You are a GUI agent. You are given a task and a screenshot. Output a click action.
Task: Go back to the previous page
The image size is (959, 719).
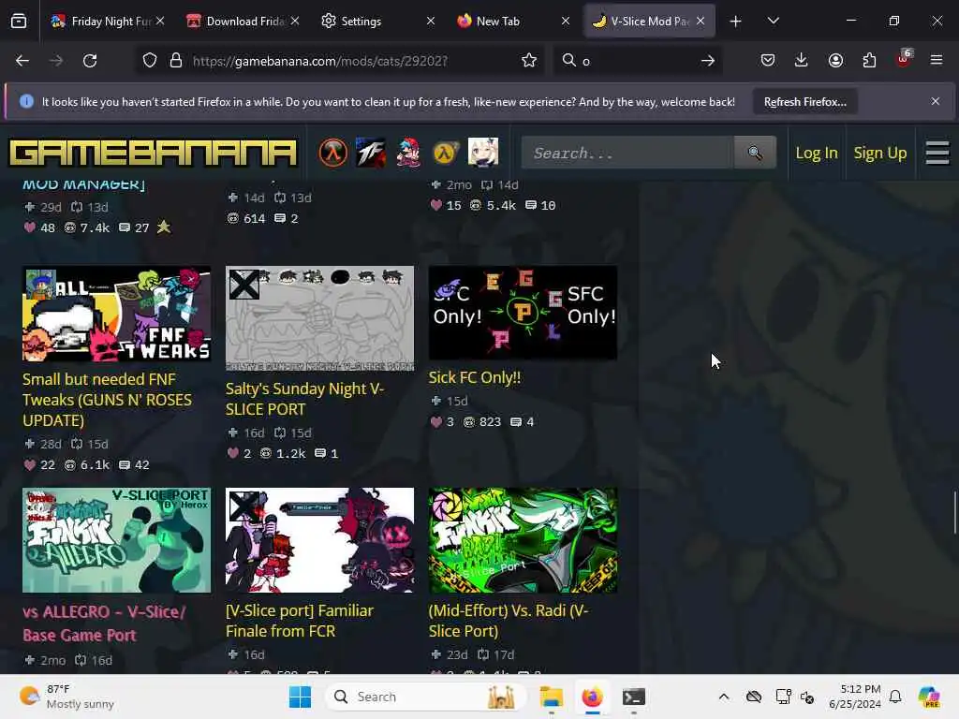(22, 61)
